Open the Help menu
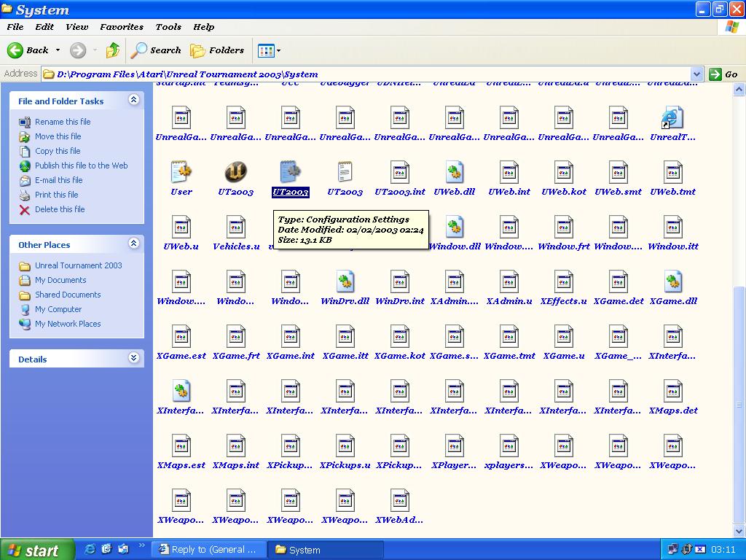Image resolution: width=746 pixels, height=560 pixels. pos(204,27)
